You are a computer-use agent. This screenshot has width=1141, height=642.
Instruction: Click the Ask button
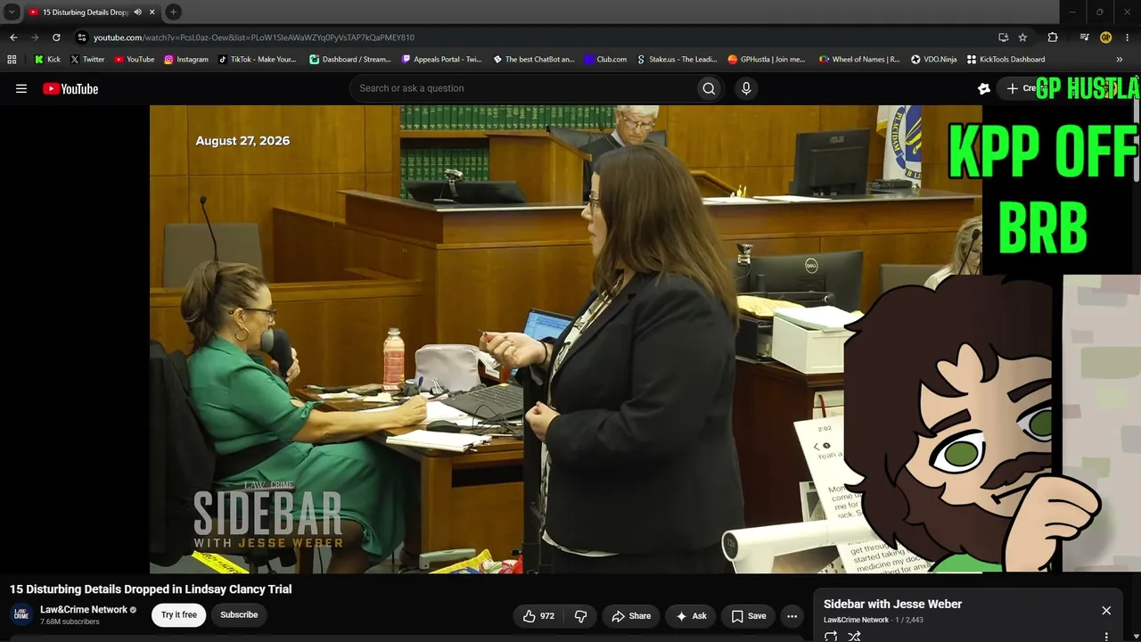[x=691, y=616]
